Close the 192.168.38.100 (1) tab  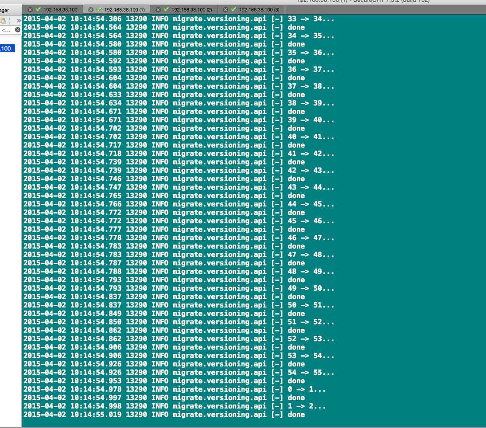click(x=91, y=10)
